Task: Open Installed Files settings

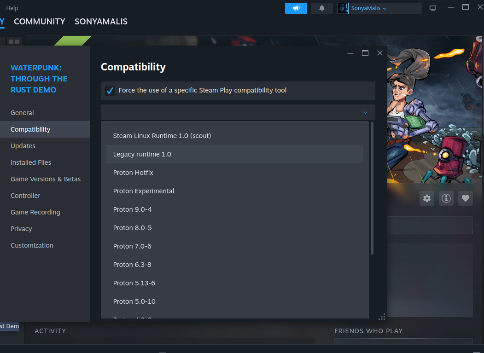Action: 45,162
